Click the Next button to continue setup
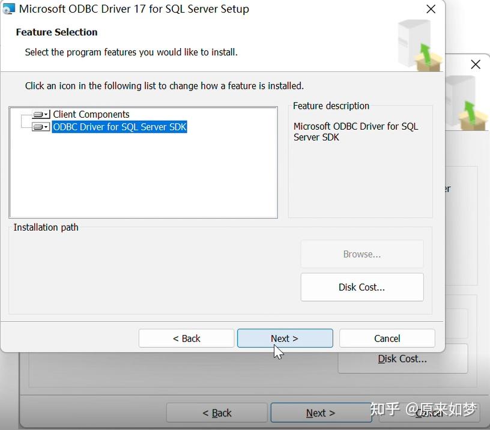The width and height of the screenshot is (490, 430). pyautogui.click(x=285, y=338)
